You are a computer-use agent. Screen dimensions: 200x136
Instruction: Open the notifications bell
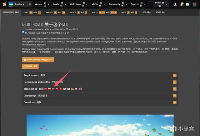point(182,4)
